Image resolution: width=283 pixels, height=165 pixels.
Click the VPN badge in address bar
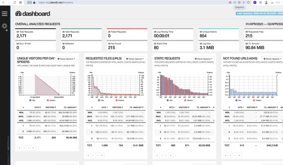[30, 2]
